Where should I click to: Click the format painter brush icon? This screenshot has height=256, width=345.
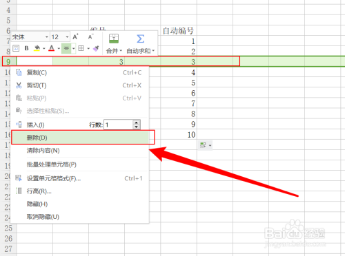96,48
